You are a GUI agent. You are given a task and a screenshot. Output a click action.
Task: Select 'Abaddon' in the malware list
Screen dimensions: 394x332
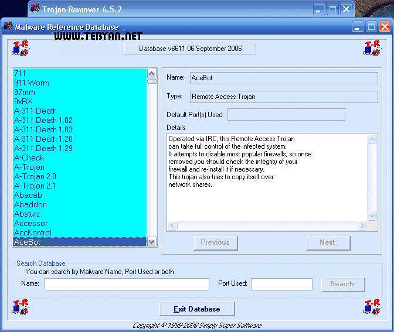click(79, 204)
